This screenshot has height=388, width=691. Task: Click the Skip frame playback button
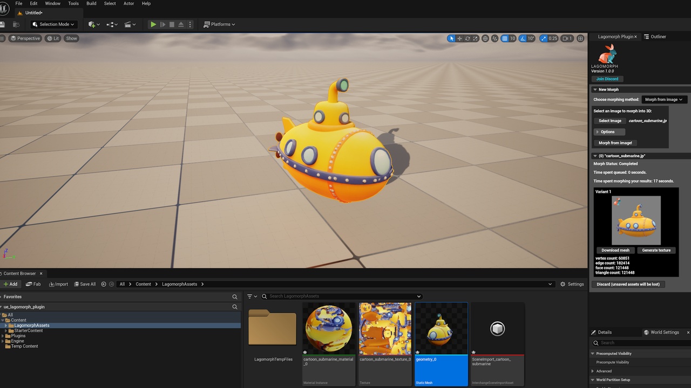tap(162, 24)
